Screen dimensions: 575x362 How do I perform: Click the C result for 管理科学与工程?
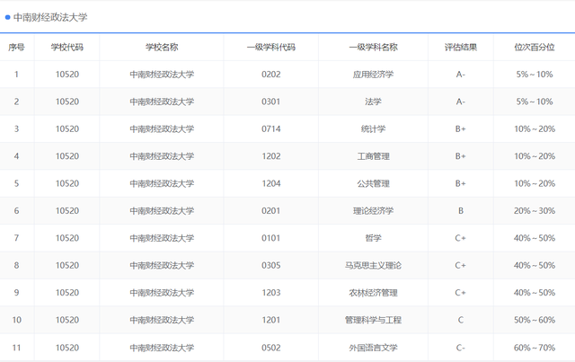461,320
